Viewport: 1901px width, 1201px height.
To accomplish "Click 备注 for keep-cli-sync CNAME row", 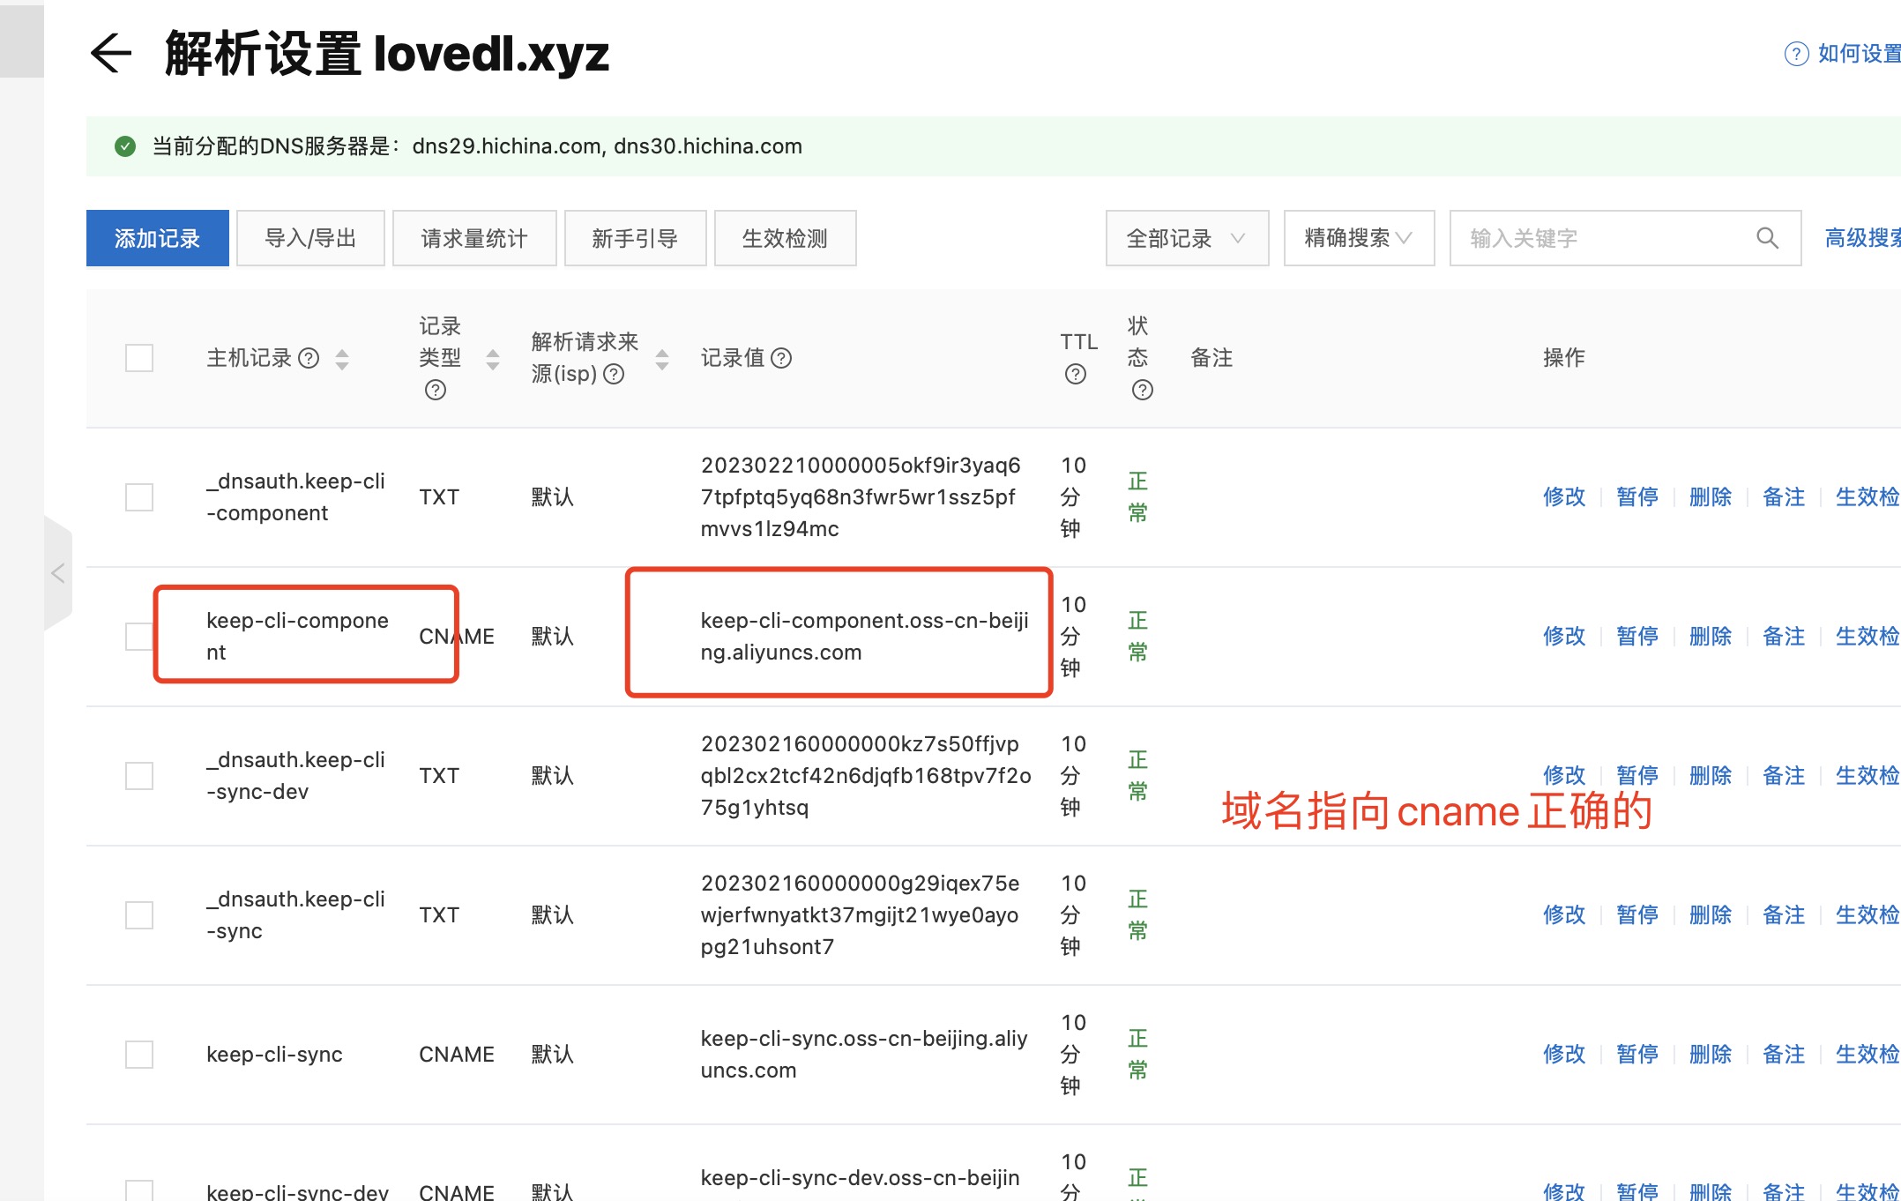I will click(x=1784, y=1055).
